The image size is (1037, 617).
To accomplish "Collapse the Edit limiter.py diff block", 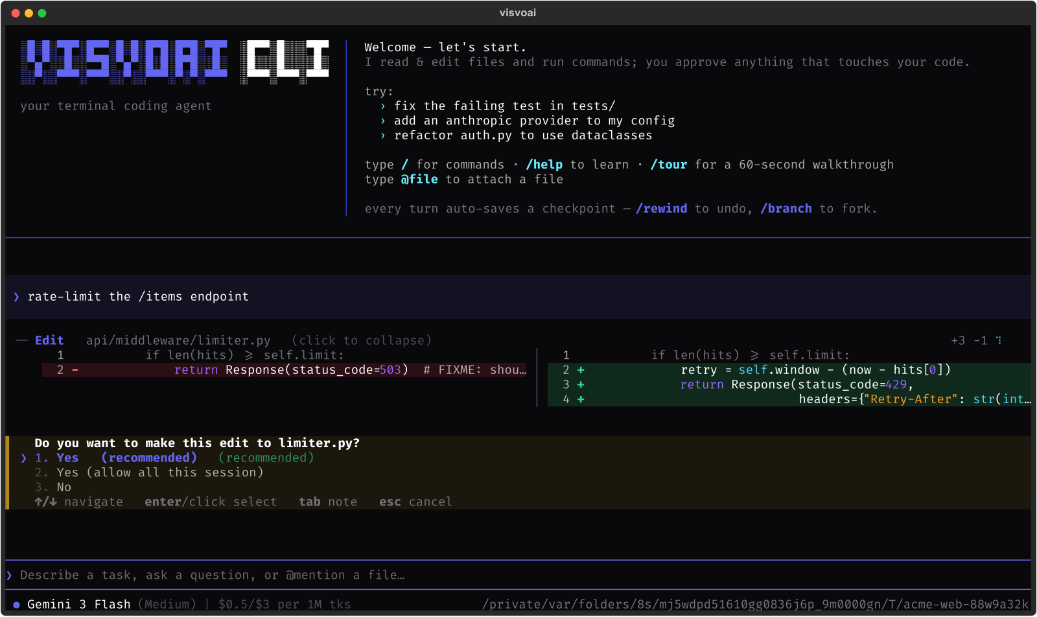I will 361,340.
